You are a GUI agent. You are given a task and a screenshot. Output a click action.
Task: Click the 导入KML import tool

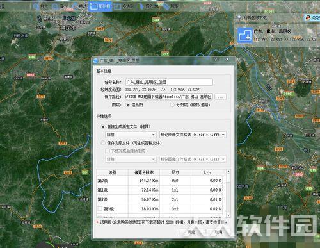point(148,6)
